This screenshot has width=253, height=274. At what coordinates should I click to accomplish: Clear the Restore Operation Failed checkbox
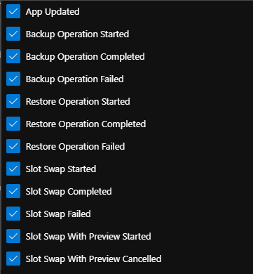point(13,146)
